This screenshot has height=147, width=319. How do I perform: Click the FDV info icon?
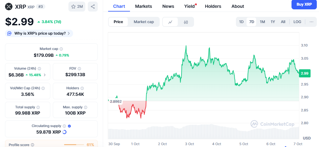point(79,69)
